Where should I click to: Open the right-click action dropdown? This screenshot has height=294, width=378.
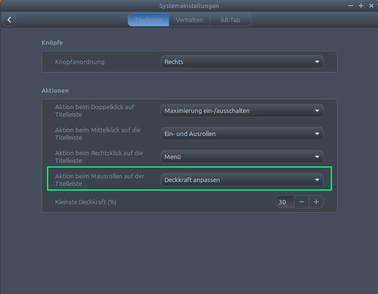pos(242,157)
